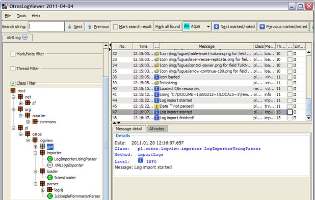The image size is (315, 200).
Task: Click the apache package icon
Action: click(28, 115)
